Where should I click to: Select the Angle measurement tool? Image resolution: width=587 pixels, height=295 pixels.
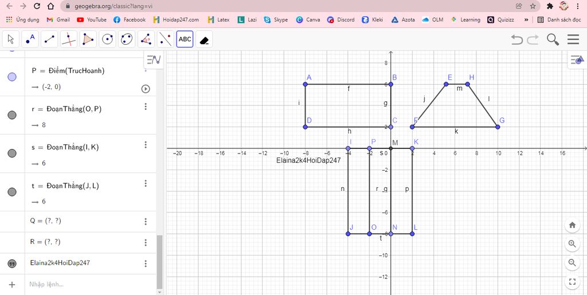[x=146, y=39]
